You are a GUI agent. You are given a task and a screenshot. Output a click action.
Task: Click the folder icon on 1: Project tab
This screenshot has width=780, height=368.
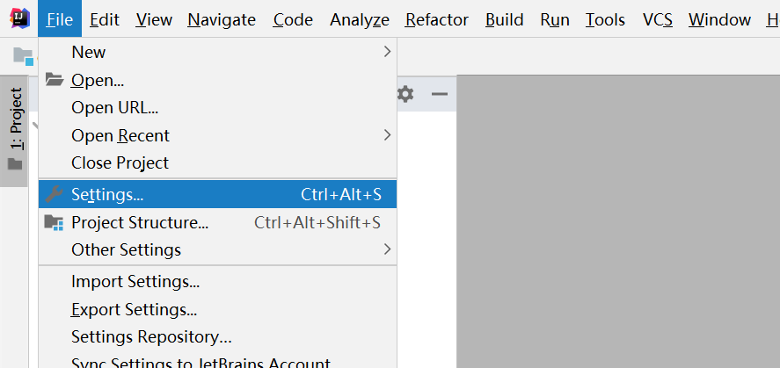(16, 164)
